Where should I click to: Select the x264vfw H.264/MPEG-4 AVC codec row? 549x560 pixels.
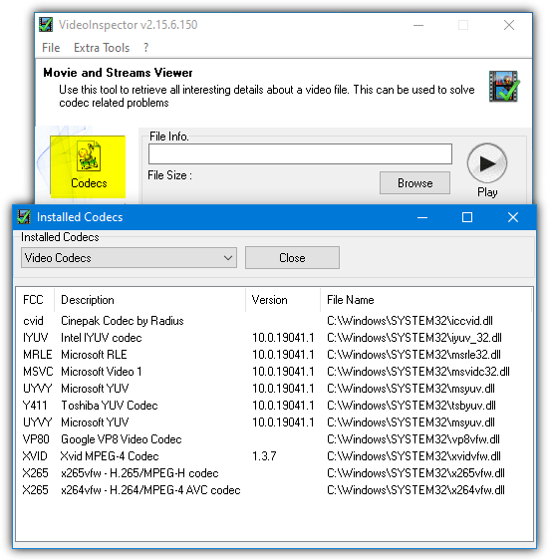click(x=274, y=490)
